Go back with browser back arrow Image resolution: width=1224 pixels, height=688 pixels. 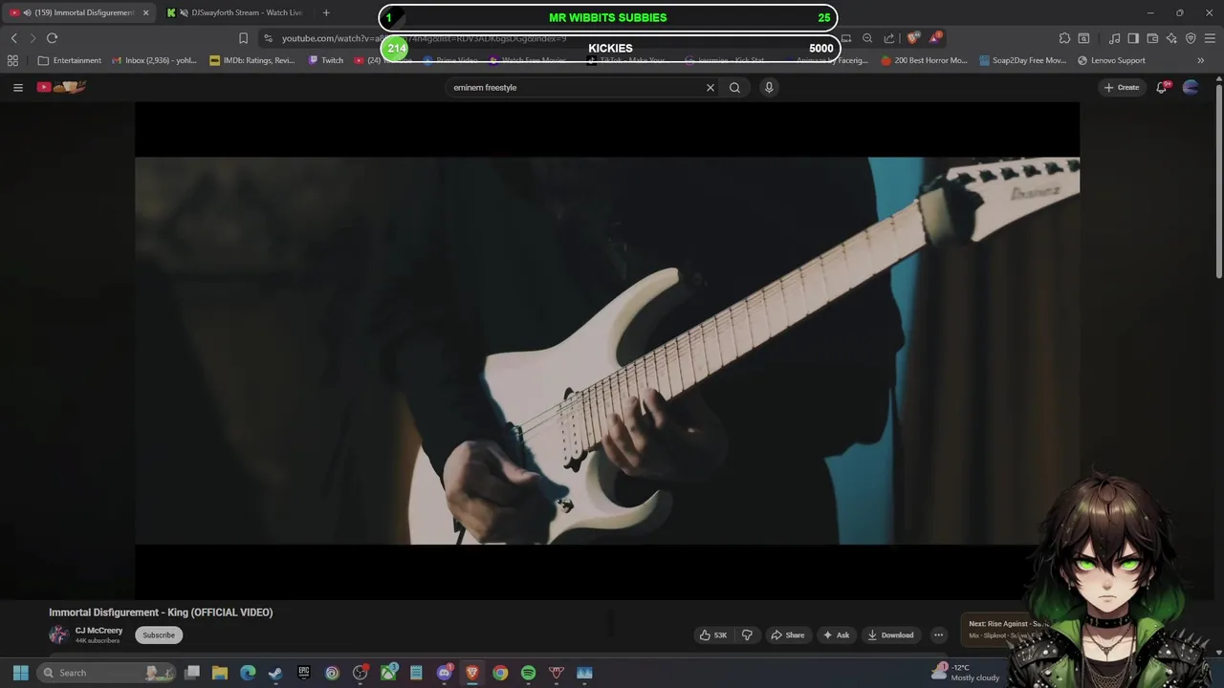point(13,38)
